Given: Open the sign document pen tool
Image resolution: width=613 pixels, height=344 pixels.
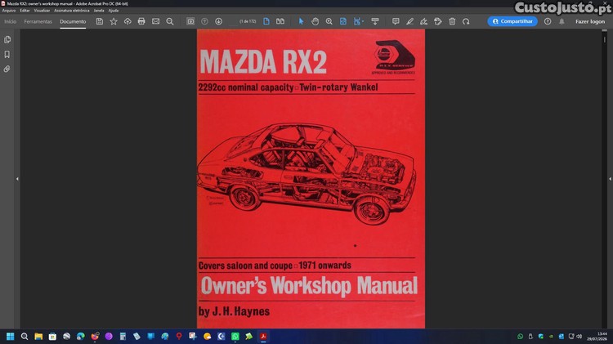Looking at the screenshot, I should [x=423, y=21].
